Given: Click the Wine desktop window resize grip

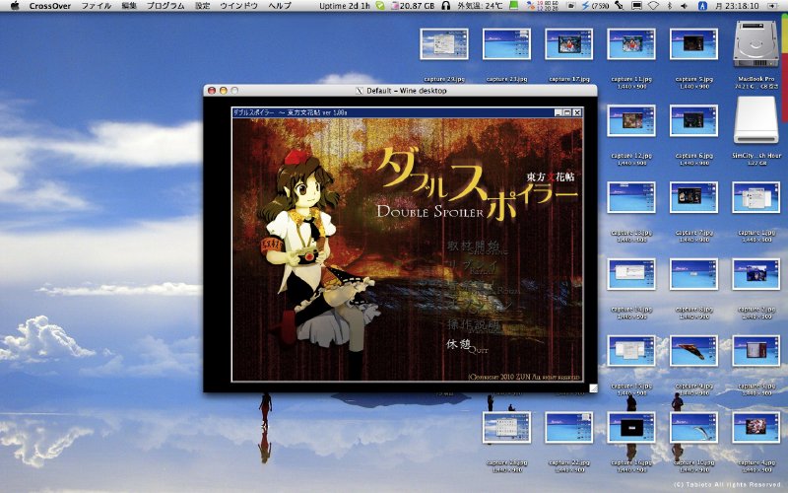Looking at the screenshot, I should [x=593, y=387].
